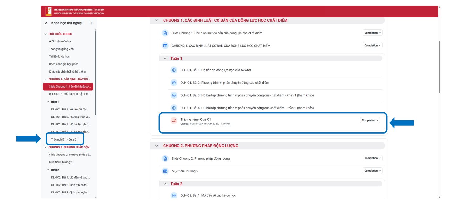Open DLH-C2. Bài 2 in sidebar
Screen dimensions: 462x202
point(70,185)
